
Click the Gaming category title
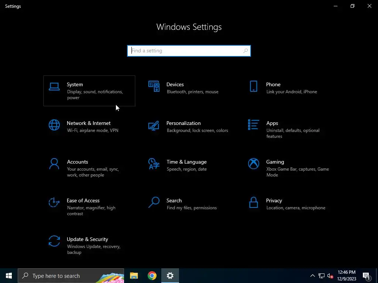coord(275,162)
